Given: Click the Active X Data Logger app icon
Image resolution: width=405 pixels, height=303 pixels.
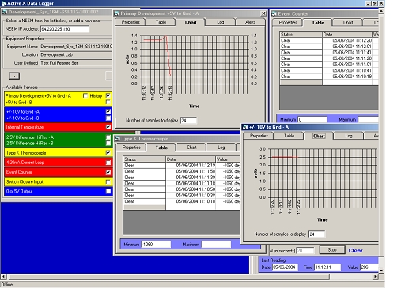Looking at the screenshot, I should [3, 3].
